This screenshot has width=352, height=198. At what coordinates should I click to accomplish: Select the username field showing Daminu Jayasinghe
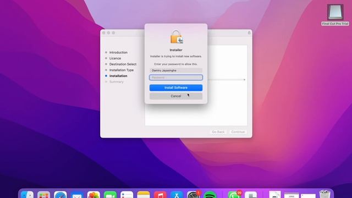[x=176, y=70]
